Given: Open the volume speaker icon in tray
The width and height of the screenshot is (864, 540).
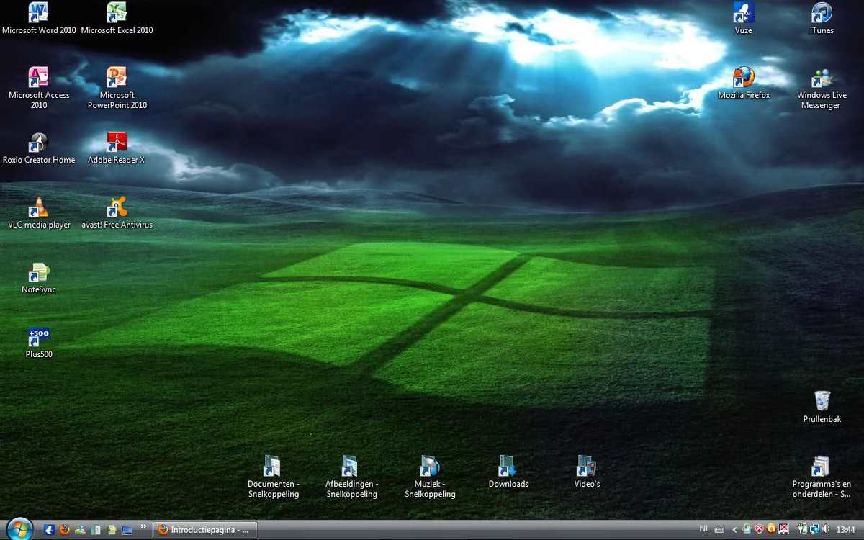Looking at the screenshot, I should click(x=825, y=529).
